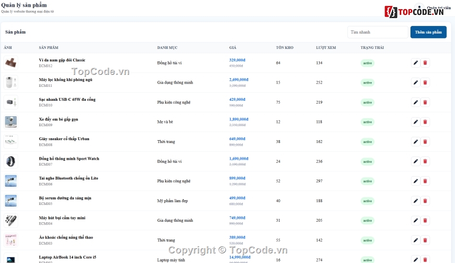Click view count 297
This screenshot has height=263, width=455.
(x=319, y=181)
